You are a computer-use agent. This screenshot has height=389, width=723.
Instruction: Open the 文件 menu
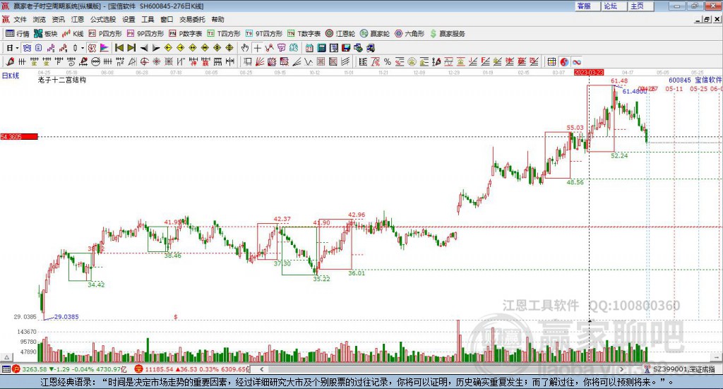(20, 19)
